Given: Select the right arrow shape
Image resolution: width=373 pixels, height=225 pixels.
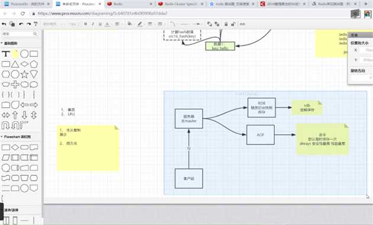Looking at the screenshot, I should pos(34,105).
